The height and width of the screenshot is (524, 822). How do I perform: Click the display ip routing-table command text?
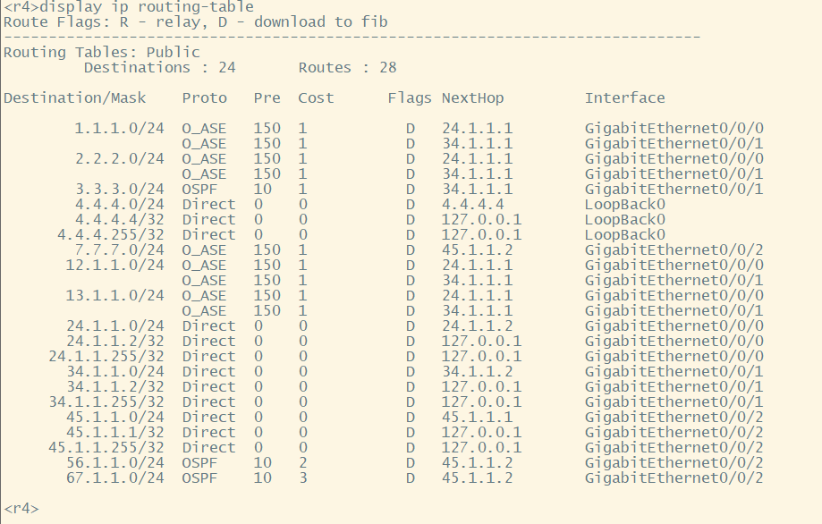[147, 7]
